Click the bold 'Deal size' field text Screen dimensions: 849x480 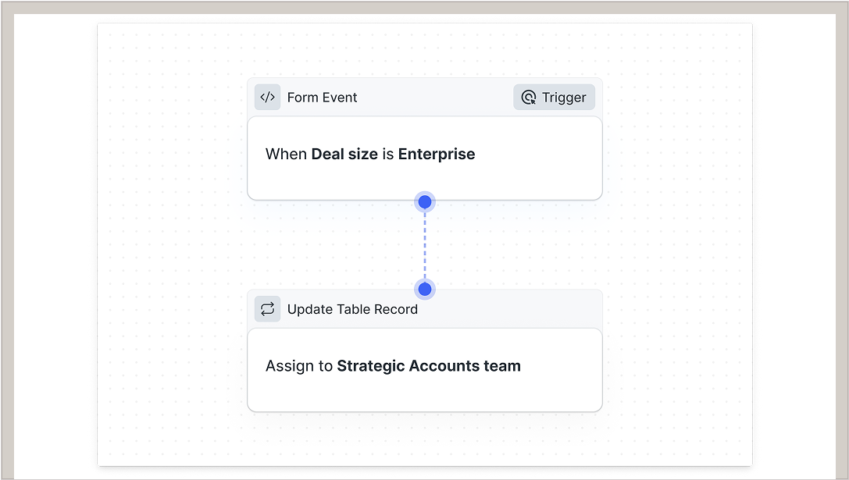[x=344, y=155]
